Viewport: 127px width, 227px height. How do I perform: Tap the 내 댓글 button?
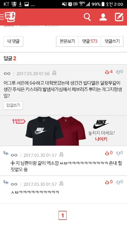(13, 41)
